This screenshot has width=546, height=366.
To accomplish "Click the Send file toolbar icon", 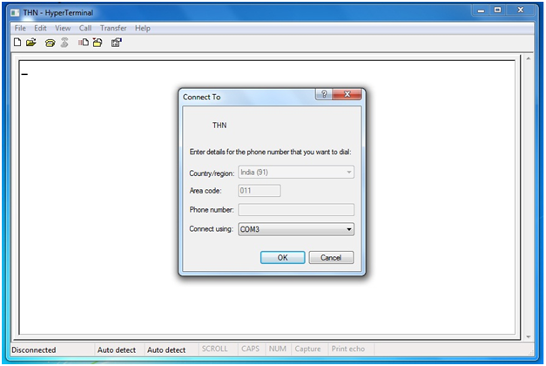I will click(x=84, y=43).
